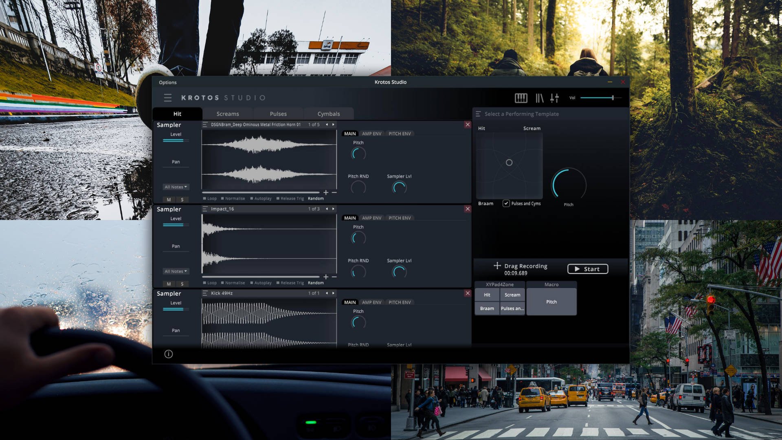Viewport: 782px width, 440px height.
Task: Open the hamburger menu beside Krotos Studio logo
Action: 168,98
